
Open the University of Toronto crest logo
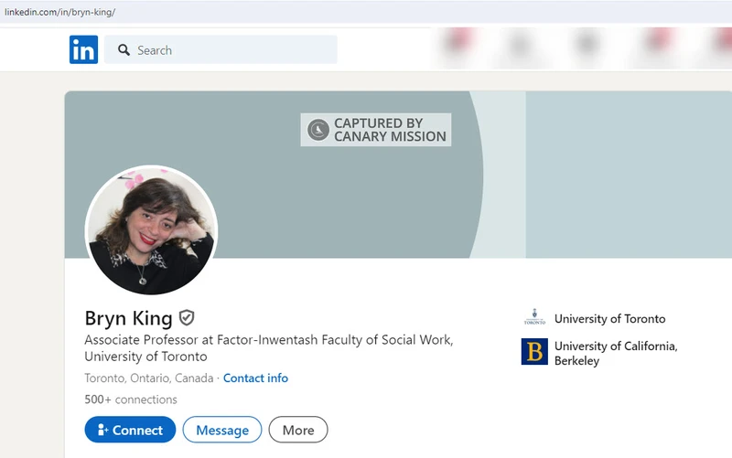click(534, 318)
